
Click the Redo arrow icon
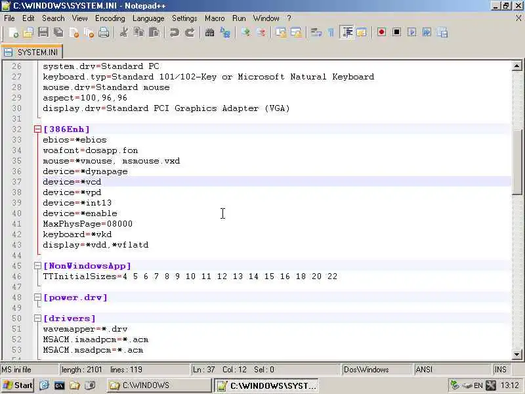[x=190, y=32]
